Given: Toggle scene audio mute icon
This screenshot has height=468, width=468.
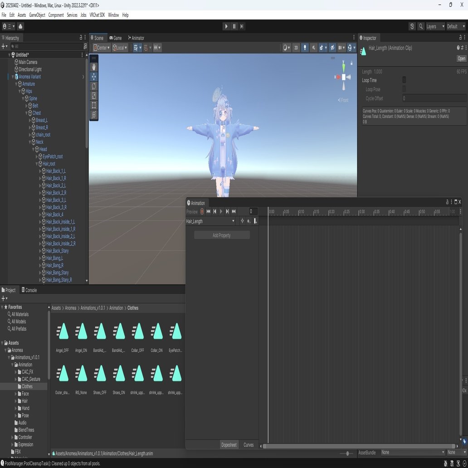Looking at the screenshot, I should pyautogui.click(x=313, y=48).
